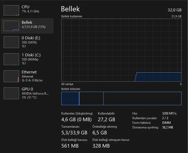Screen dimensions: 188x153
Task: Click the middle segment of memory composition bar
Action: coord(91,98)
